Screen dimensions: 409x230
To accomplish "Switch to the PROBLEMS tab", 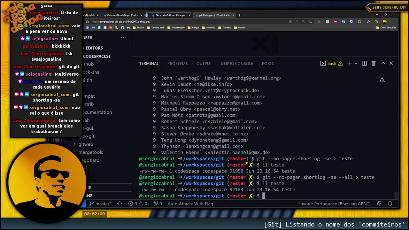I will point(177,64).
